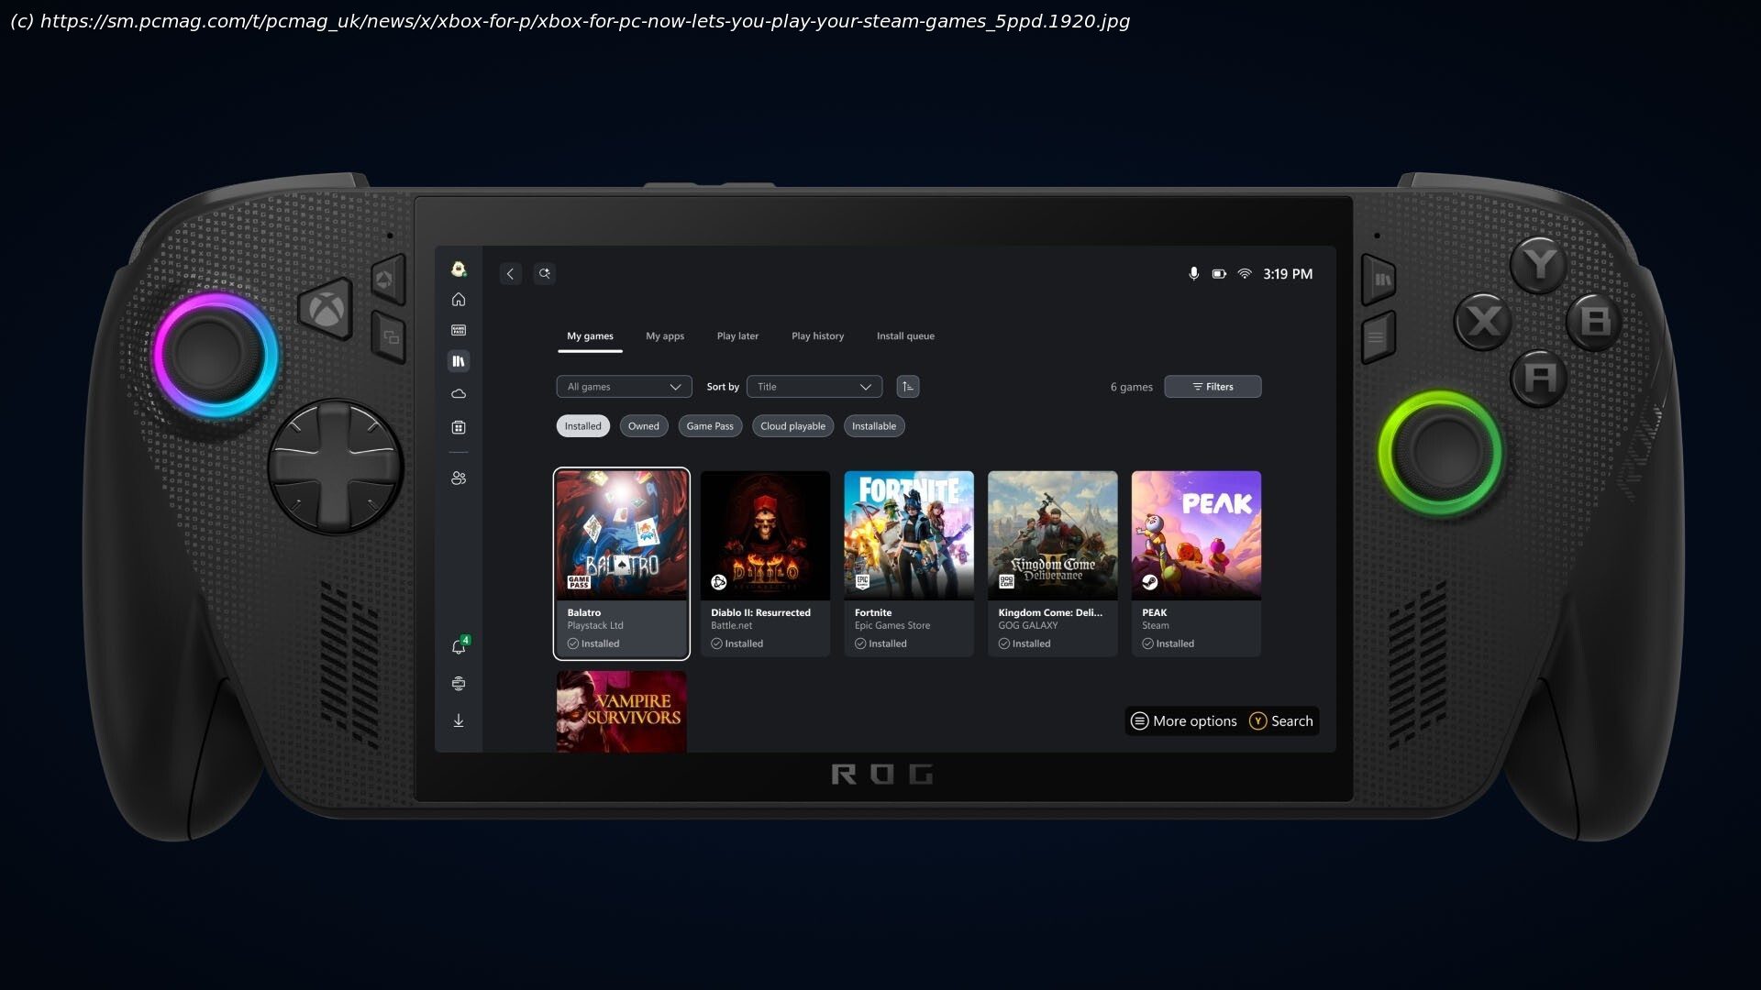1761x990 pixels.
Task: Open the profile avatar in the sidebar
Action: click(459, 269)
